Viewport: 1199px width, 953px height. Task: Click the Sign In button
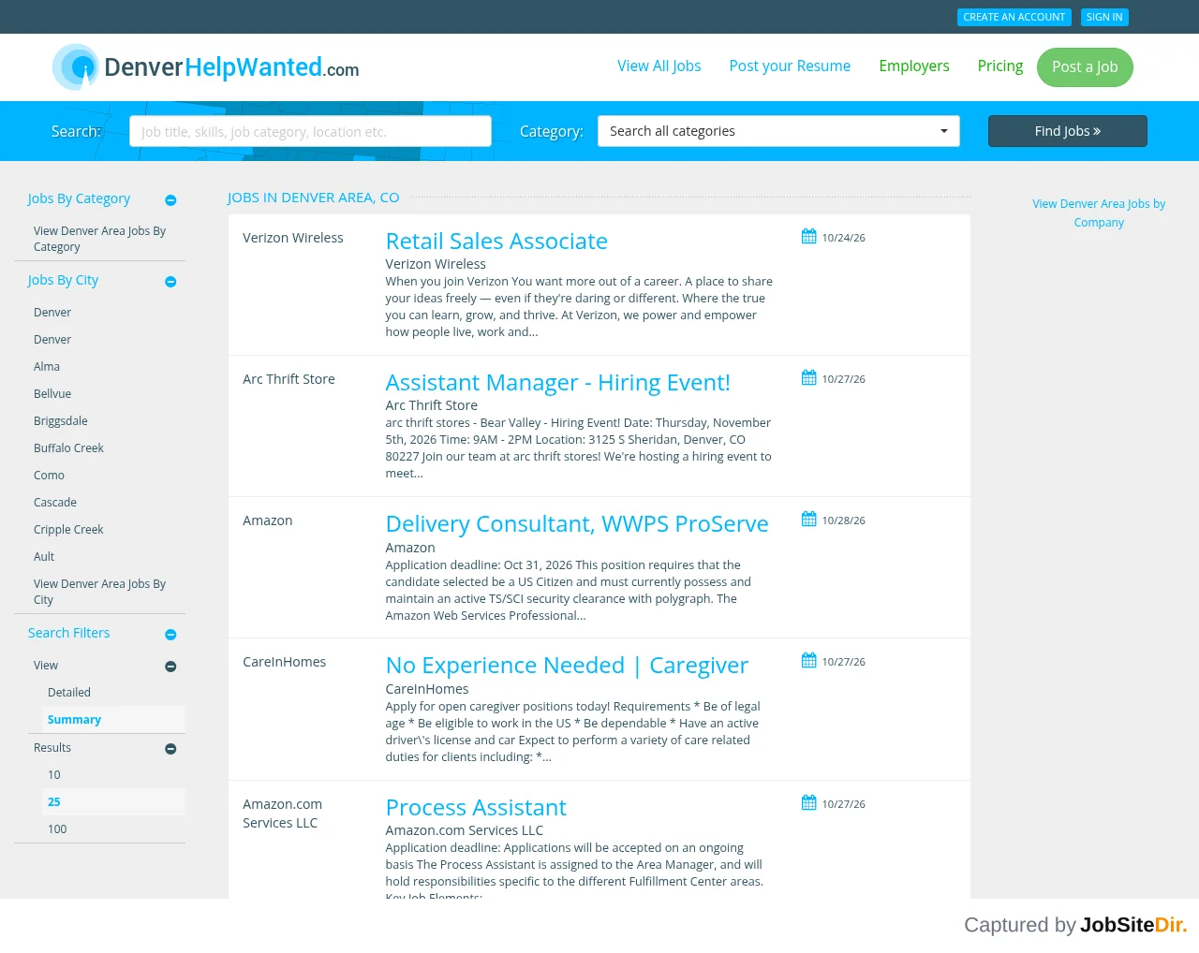pos(1104,17)
